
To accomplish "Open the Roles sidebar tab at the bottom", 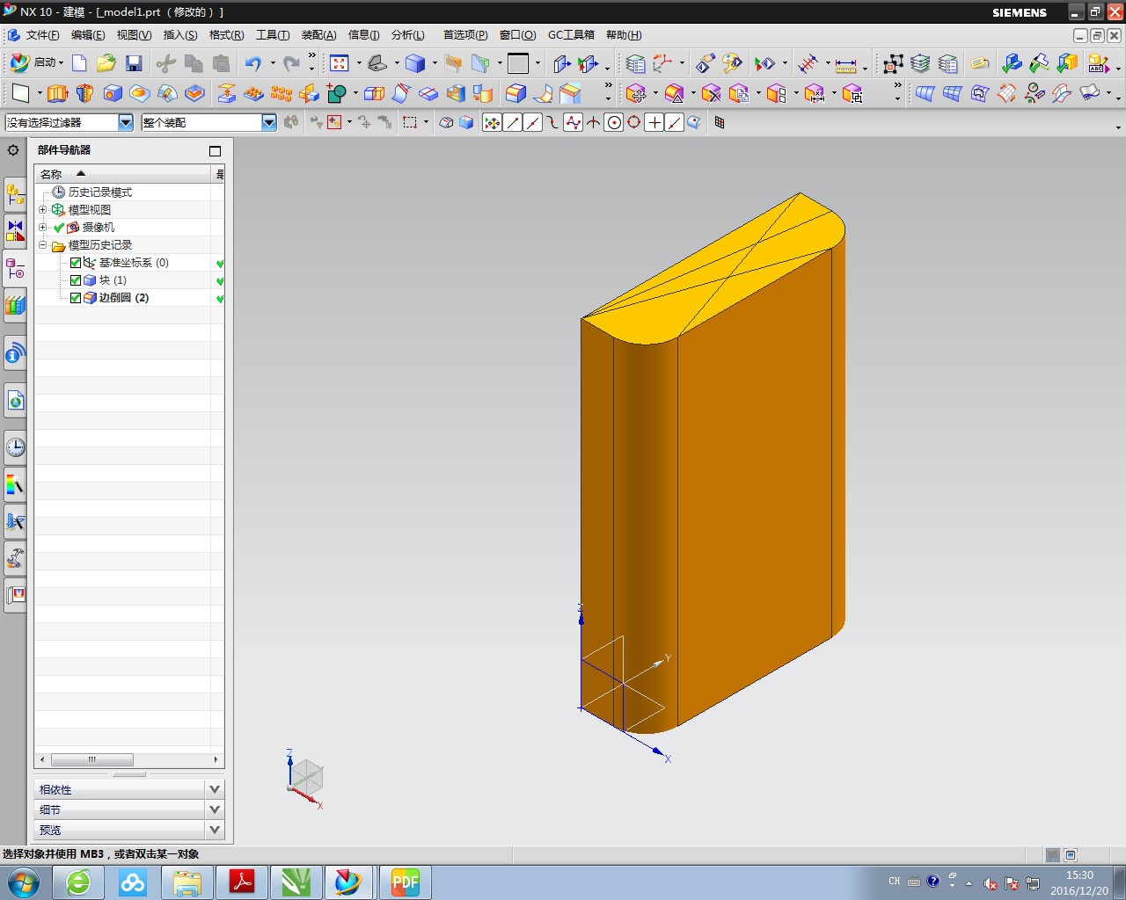I will (15, 595).
